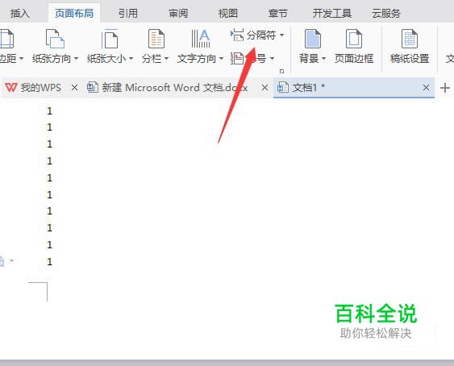
Task: Expand the 纸张大小 dropdown arrow
Action: pos(131,59)
